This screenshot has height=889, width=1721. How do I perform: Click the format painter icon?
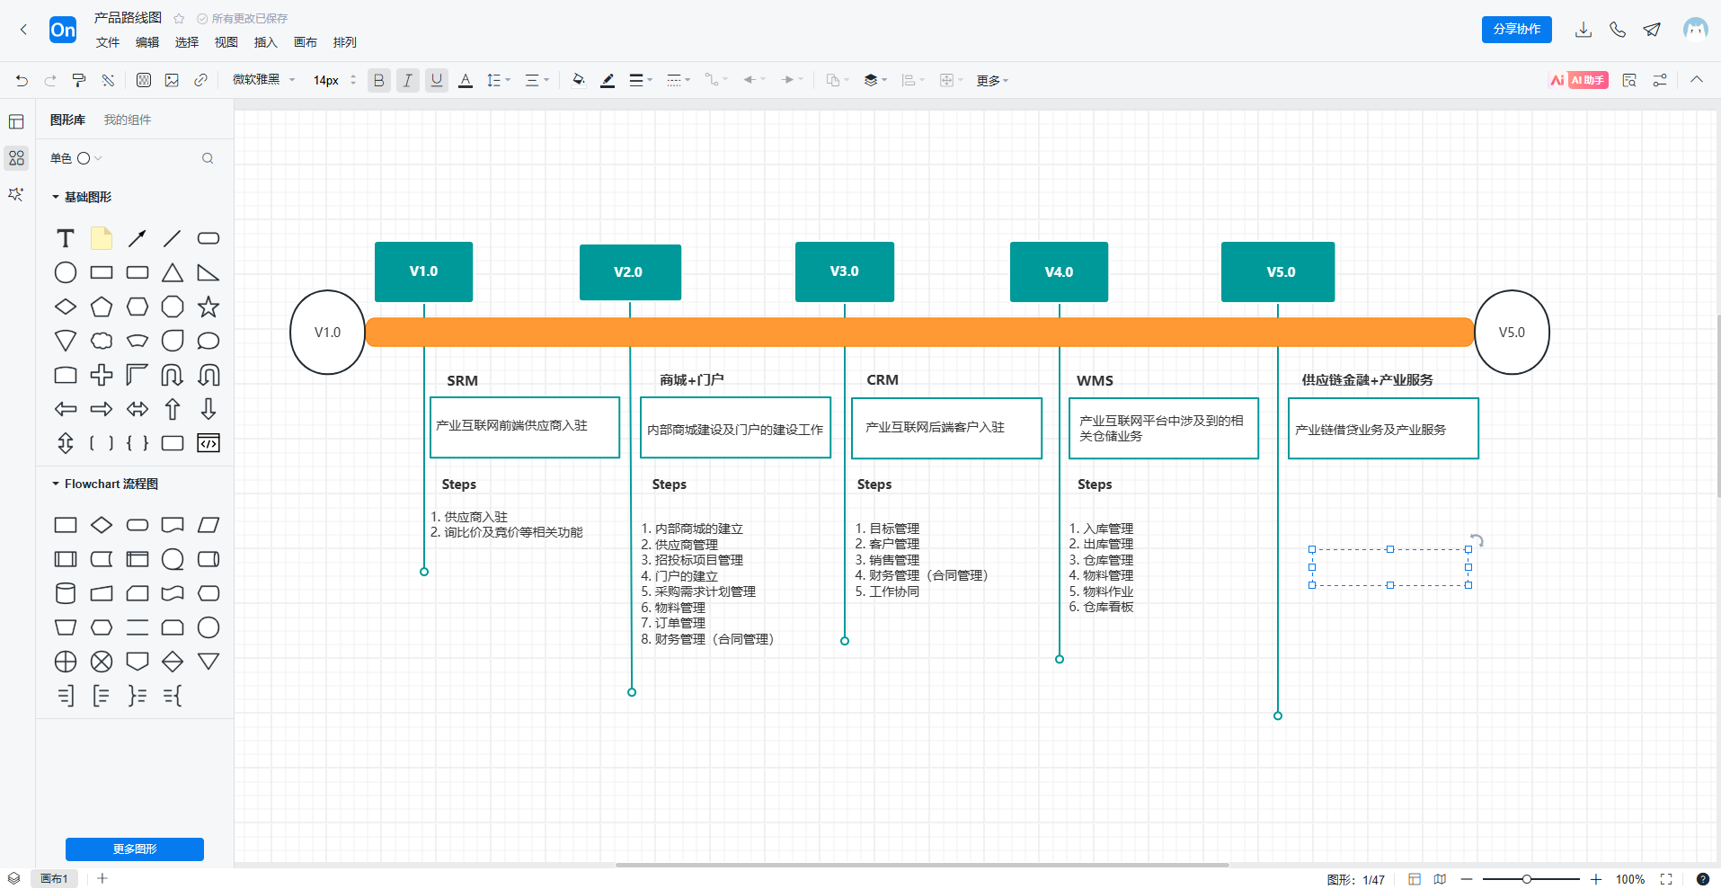click(x=79, y=80)
